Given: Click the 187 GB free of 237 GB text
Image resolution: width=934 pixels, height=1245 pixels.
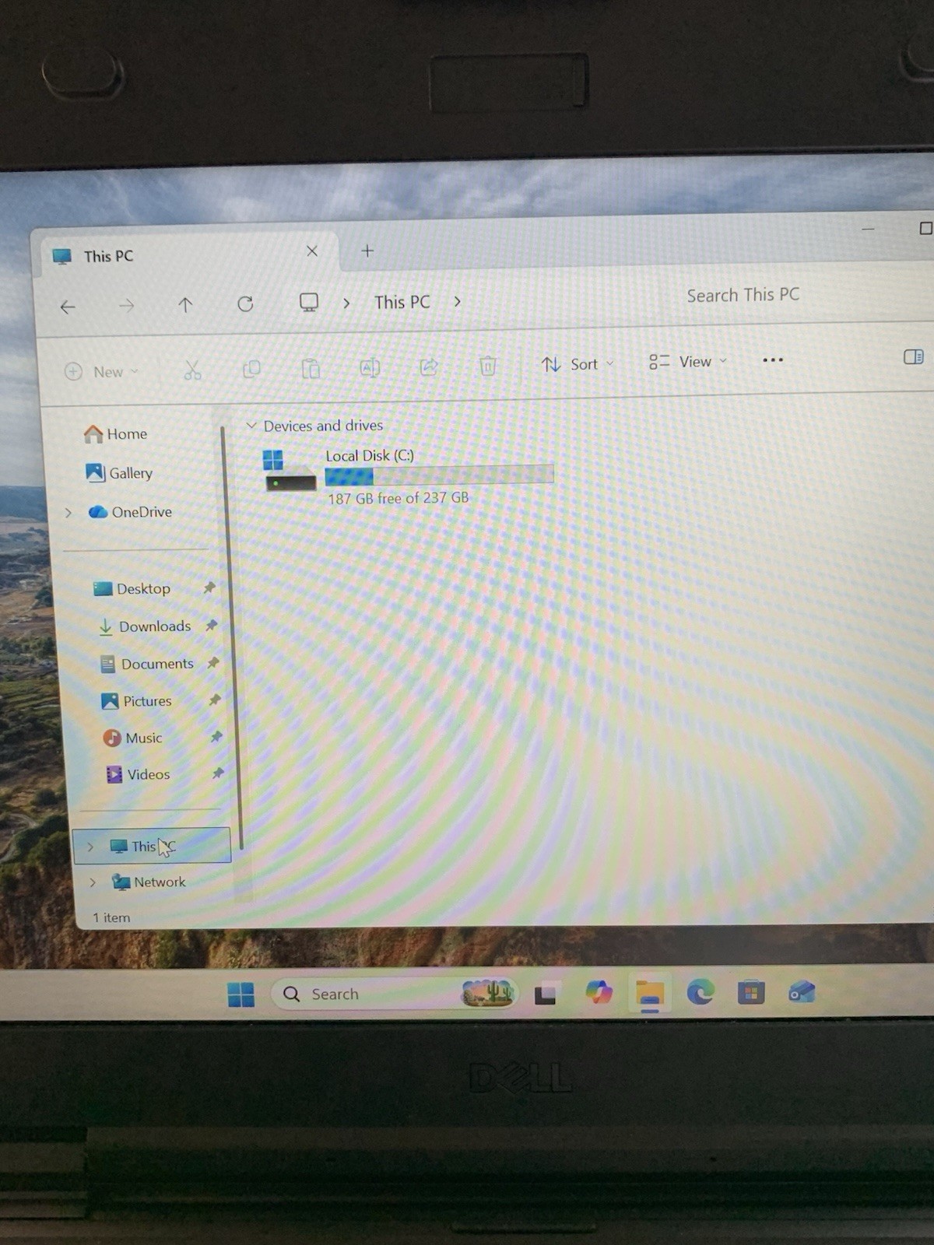Looking at the screenshot, I should (x=398, y=498).
